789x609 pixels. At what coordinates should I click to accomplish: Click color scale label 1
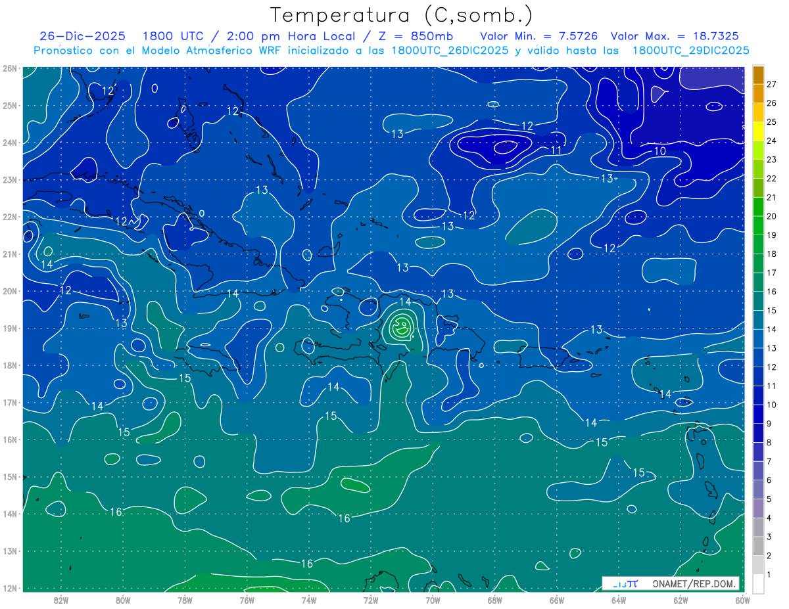[769, 574]
